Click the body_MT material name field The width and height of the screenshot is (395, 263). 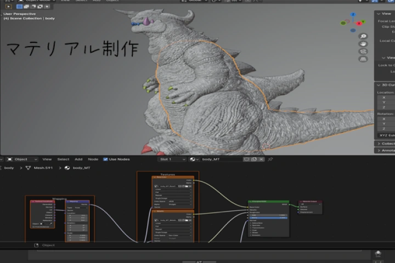pyautogui.click(x=221, y=159)
